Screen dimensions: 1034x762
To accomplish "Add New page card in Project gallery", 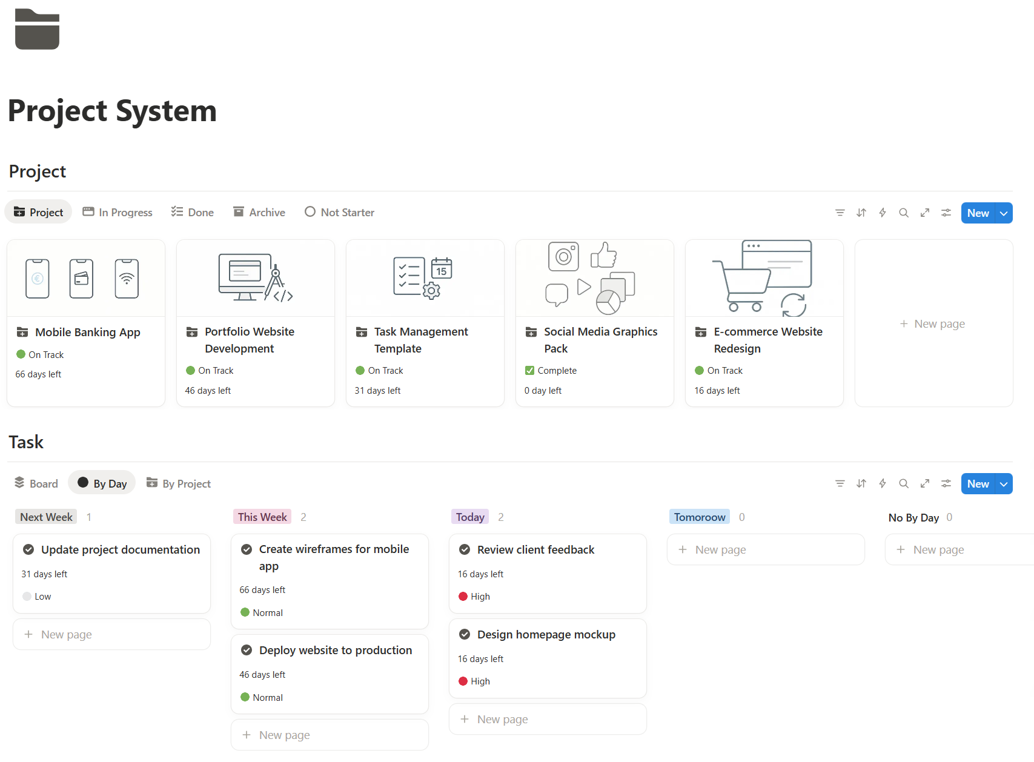I will click(933, 323).
